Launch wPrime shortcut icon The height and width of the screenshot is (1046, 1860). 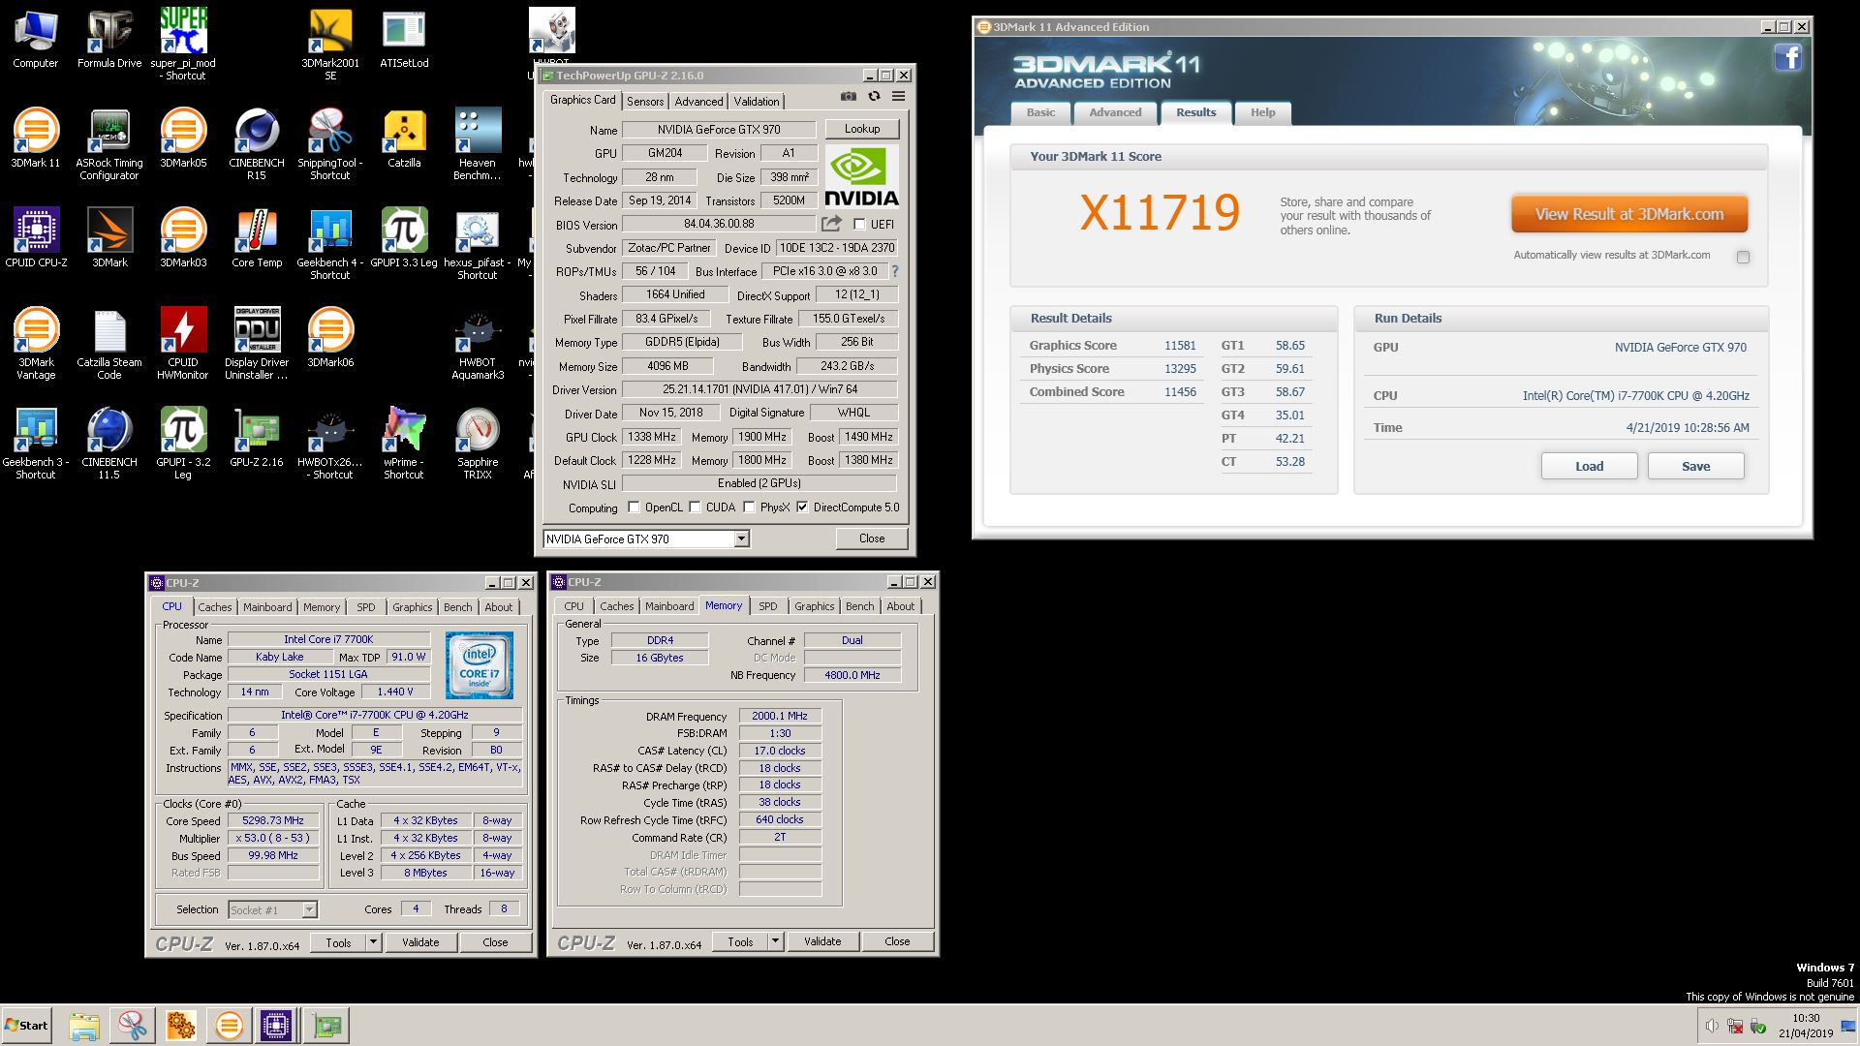pyautogui.click(x=404, y=443)
